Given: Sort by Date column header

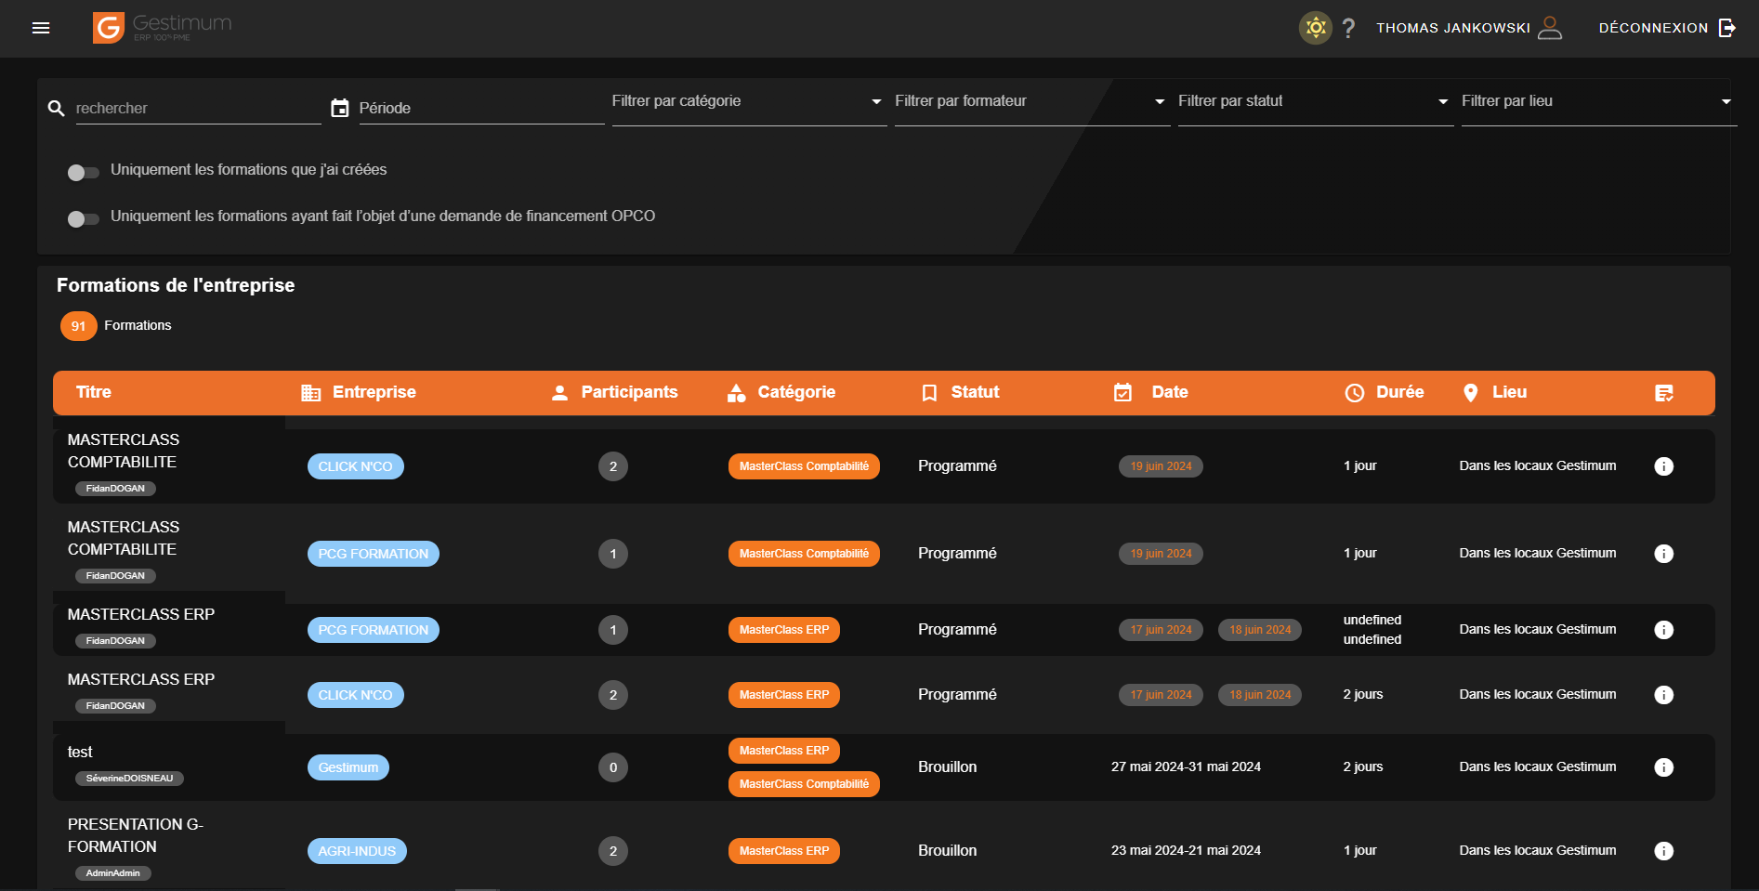Looking at the screenshot, I should tap(1169, 392).
